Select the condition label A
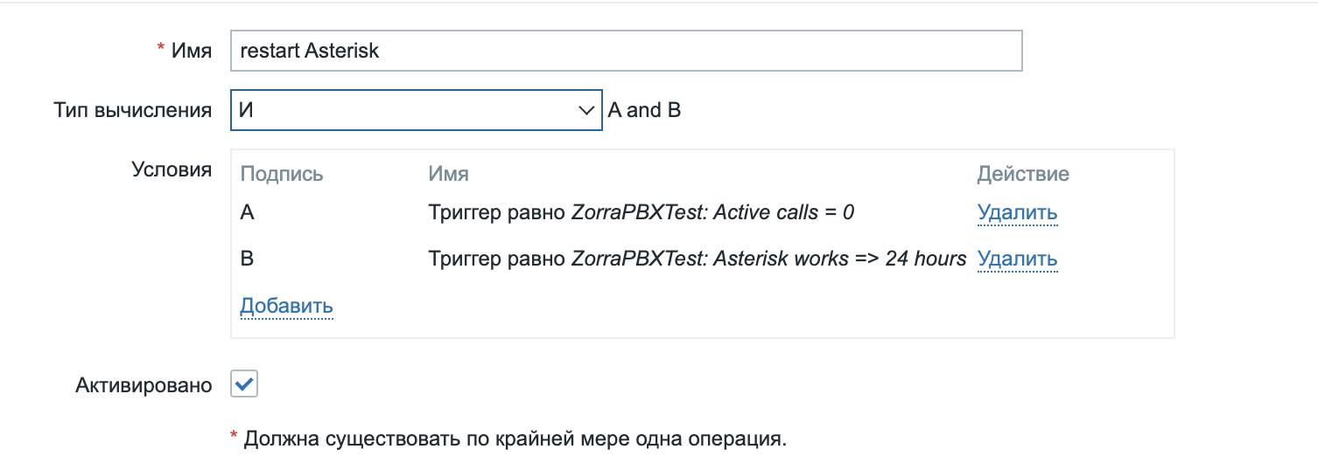The width and height of the screenshot is (1318, 463). pos(247,212)
